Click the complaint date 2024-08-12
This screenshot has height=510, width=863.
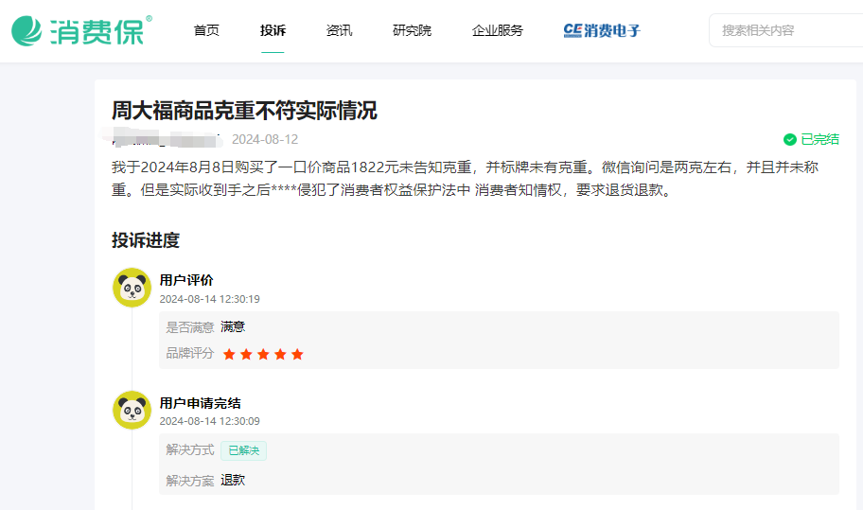pyautogui.click(x=265, y=140)
